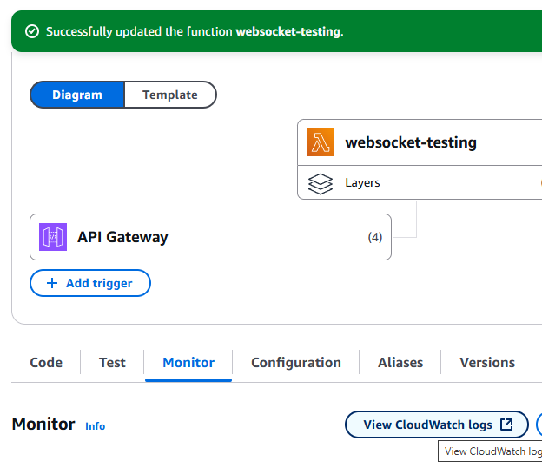Click the Layers stack icon

click(x=321, y=184)
